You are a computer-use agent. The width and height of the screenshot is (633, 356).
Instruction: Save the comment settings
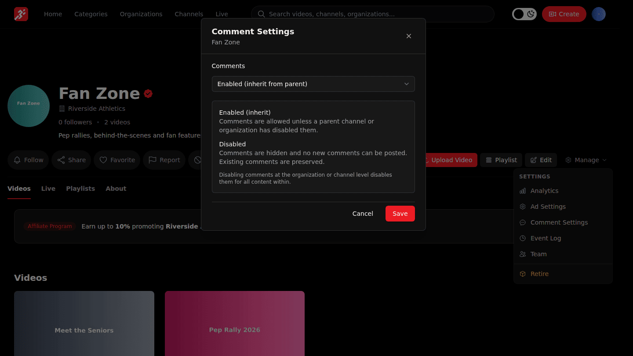point(400,214)
